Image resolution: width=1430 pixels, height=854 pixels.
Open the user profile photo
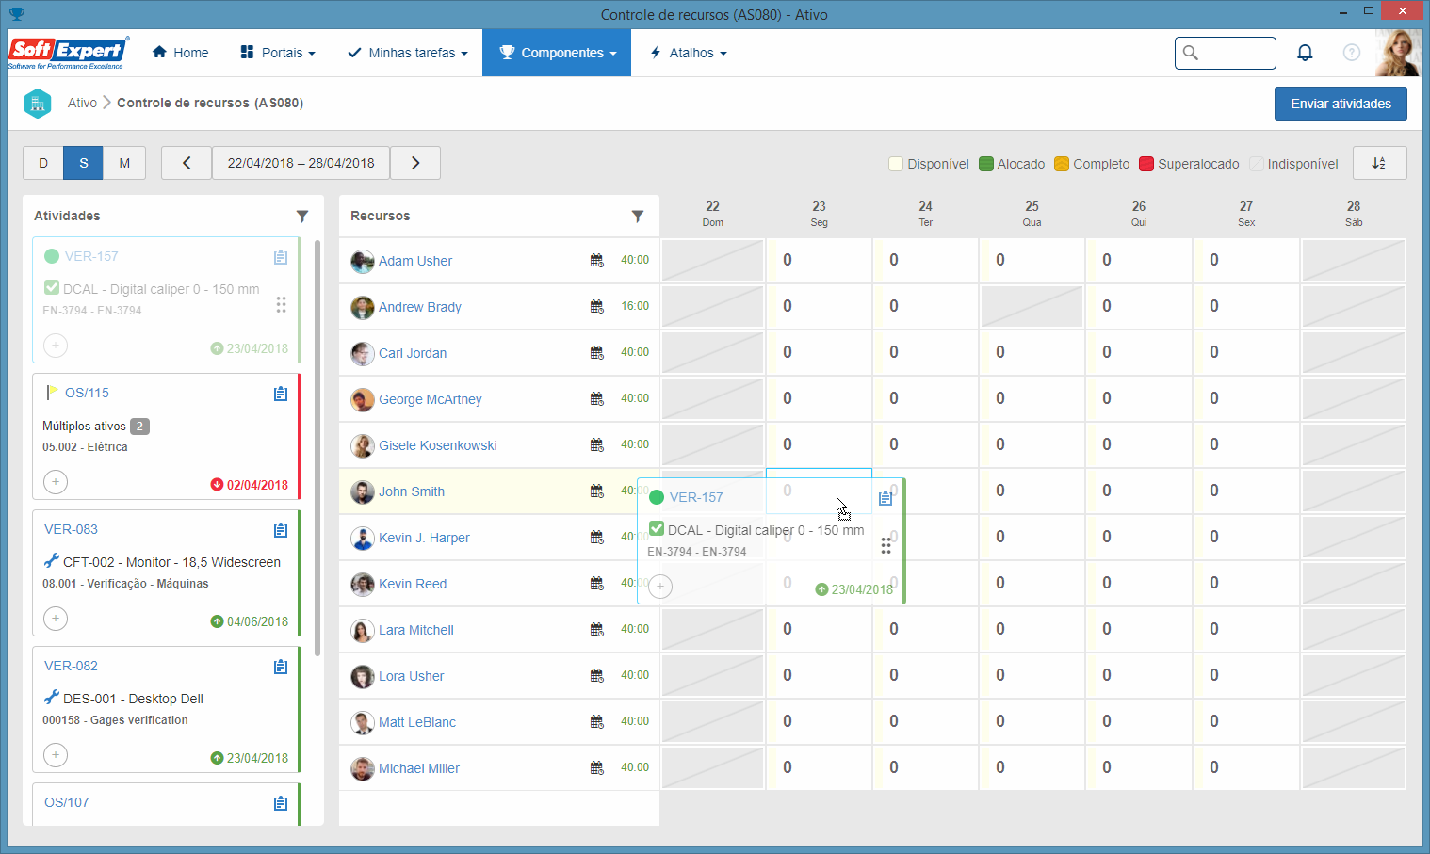(1398, 53)
